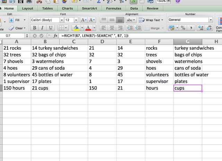Toggle underline formatting
The image size is (222, 161).
[x=51, y=28]
